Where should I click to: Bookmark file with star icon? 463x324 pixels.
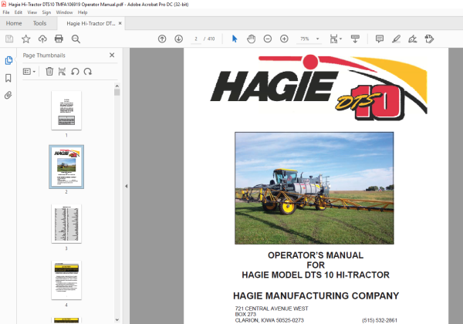click(26, 39)
